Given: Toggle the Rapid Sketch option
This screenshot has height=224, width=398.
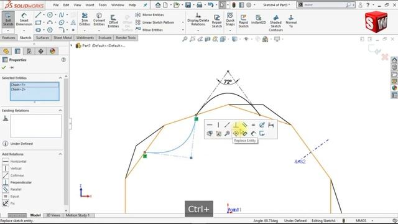Looking at the screenshot, I should (243, 21).
